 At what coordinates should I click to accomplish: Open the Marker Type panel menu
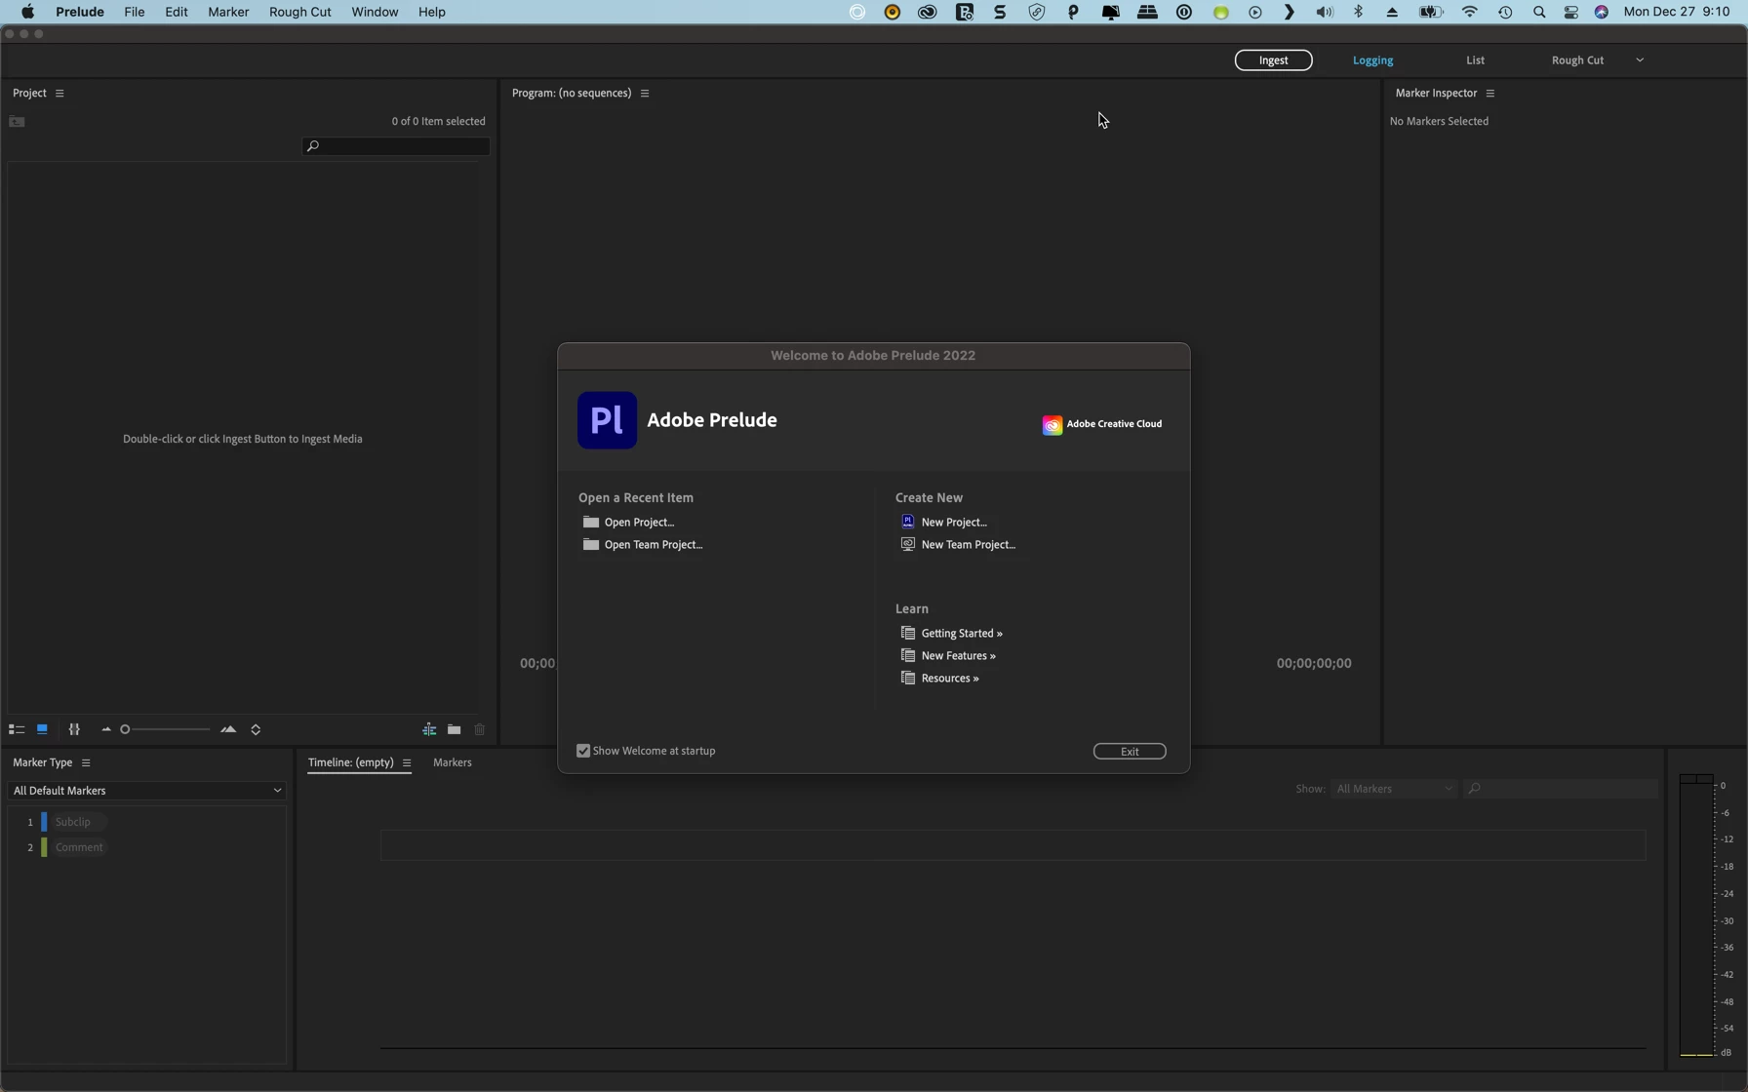86,762
